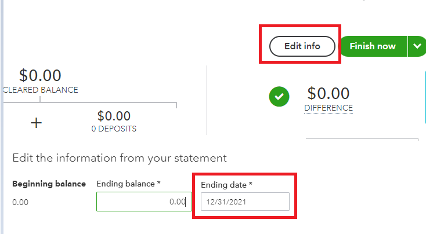Select the $0.00 cleared balance amount
Image resolution: width=426 pixels, height=234 pixels.
[x=40, y=75]
